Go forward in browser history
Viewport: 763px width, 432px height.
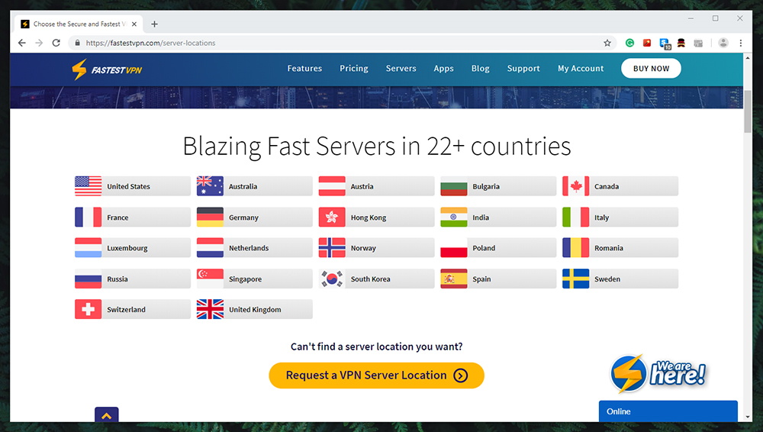[x=39, y=43]
